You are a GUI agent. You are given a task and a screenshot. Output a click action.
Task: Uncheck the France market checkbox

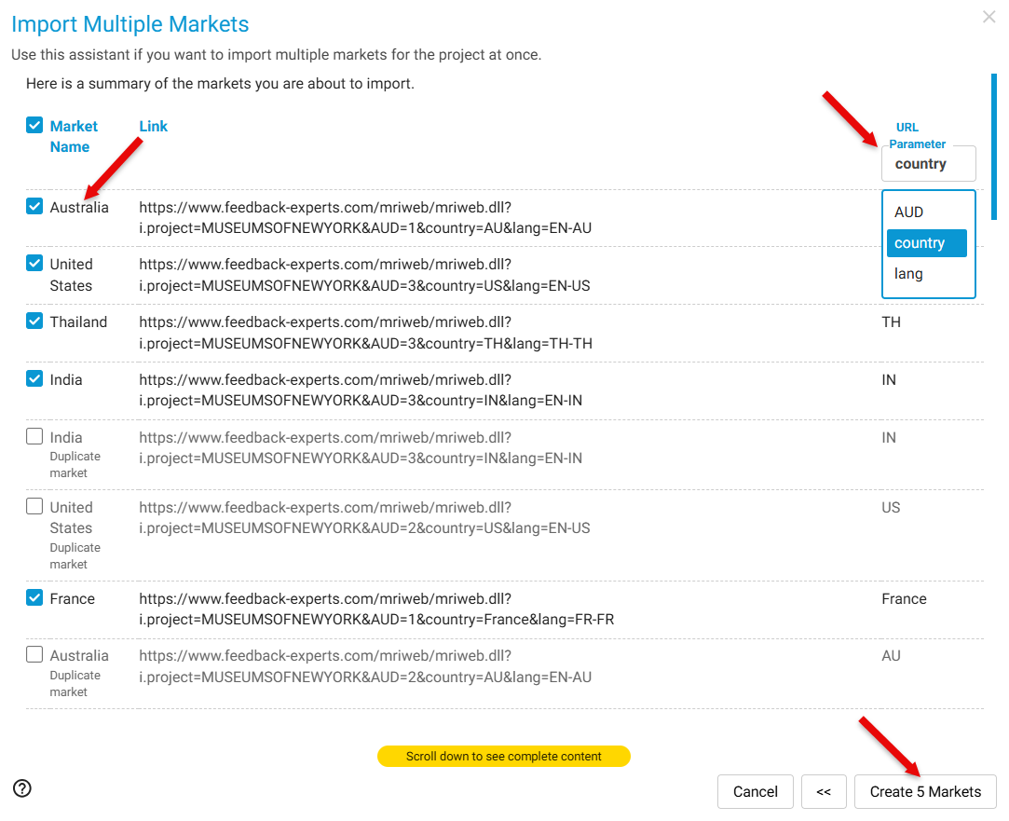tap(34, 598)
